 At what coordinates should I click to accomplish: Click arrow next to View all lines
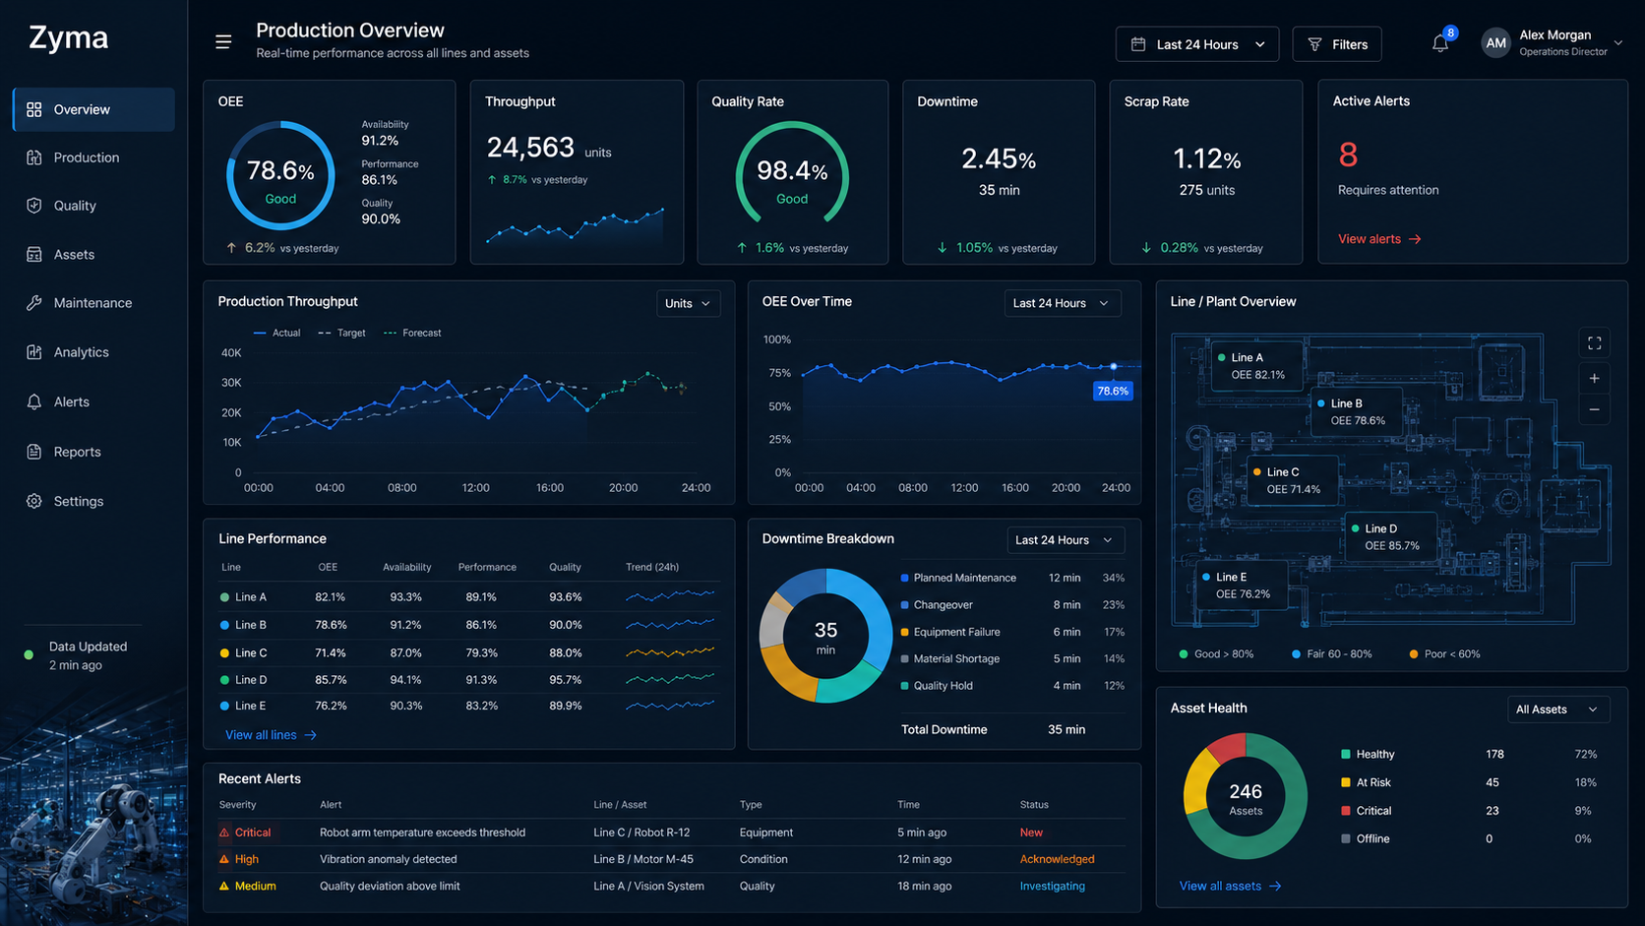click(x=311, y=735)
